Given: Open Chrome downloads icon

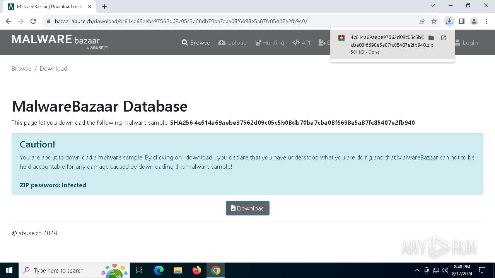Looking at the screenshot, I should 449,21.
